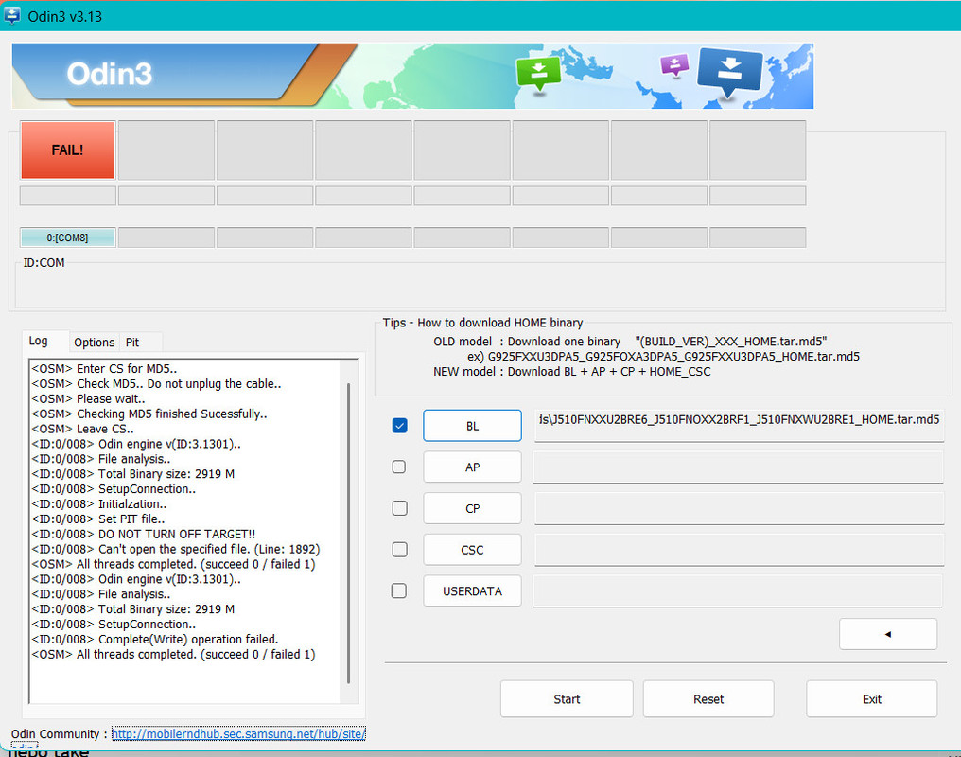
Task: Exit the Odin3 application
Action: (871, 698)
